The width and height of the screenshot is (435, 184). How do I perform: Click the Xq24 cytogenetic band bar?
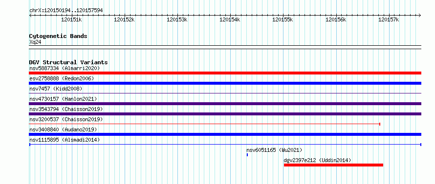click(x=225, y=47)
